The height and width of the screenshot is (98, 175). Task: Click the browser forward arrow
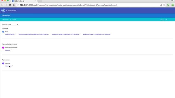[x=6, y=5]
